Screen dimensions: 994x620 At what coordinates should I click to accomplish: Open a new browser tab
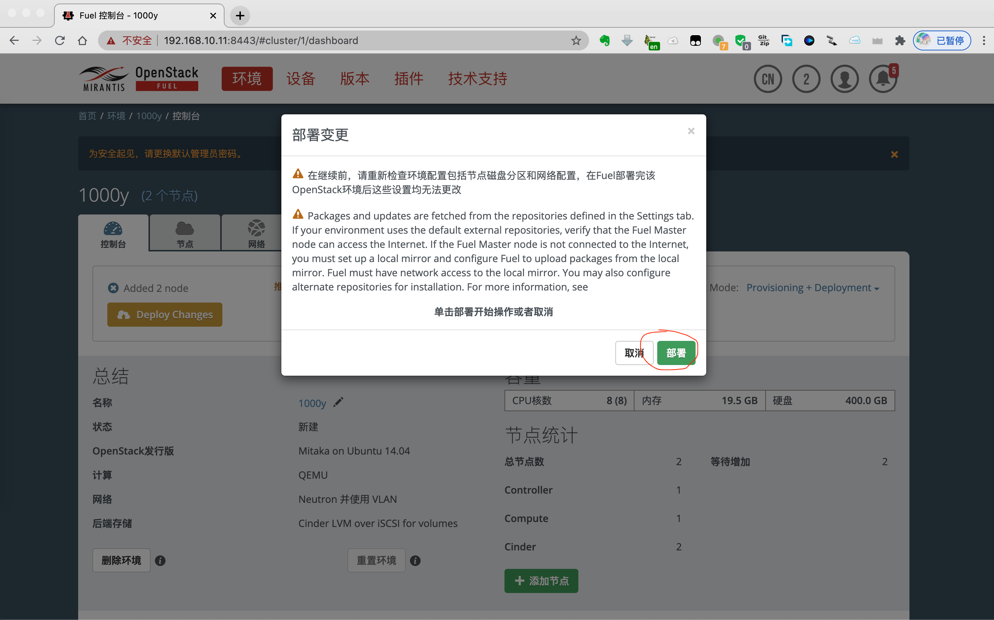point(240,16)
